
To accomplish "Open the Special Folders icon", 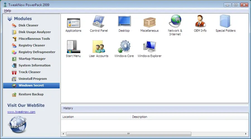I will [225, 22].
